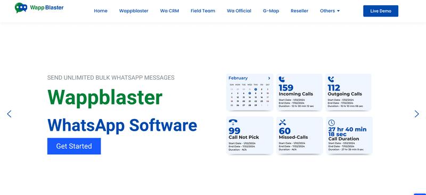This screenshot has width=426, height=195.
Task: Click the SEND UNLIMITED BULK WHATSAPP MESSAGES text
Action: point(111,78)
